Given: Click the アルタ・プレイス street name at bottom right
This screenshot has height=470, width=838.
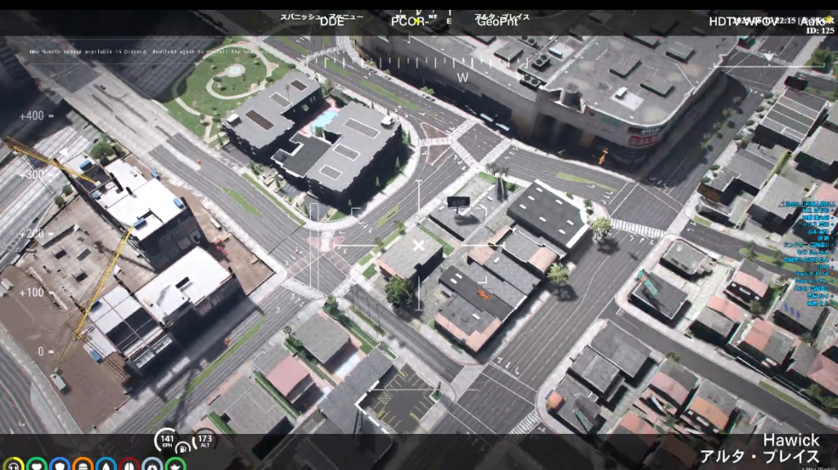Looking at the screenshot, I should pyautogui.click(x=759, y=457).
